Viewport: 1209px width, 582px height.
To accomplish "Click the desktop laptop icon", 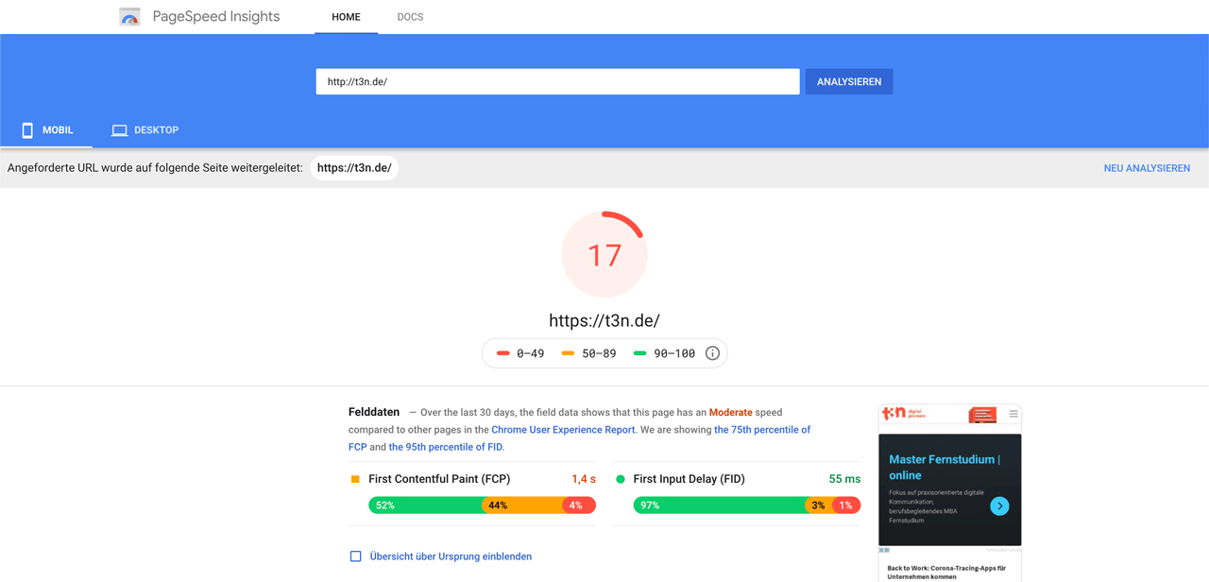I will coord(119,130).
